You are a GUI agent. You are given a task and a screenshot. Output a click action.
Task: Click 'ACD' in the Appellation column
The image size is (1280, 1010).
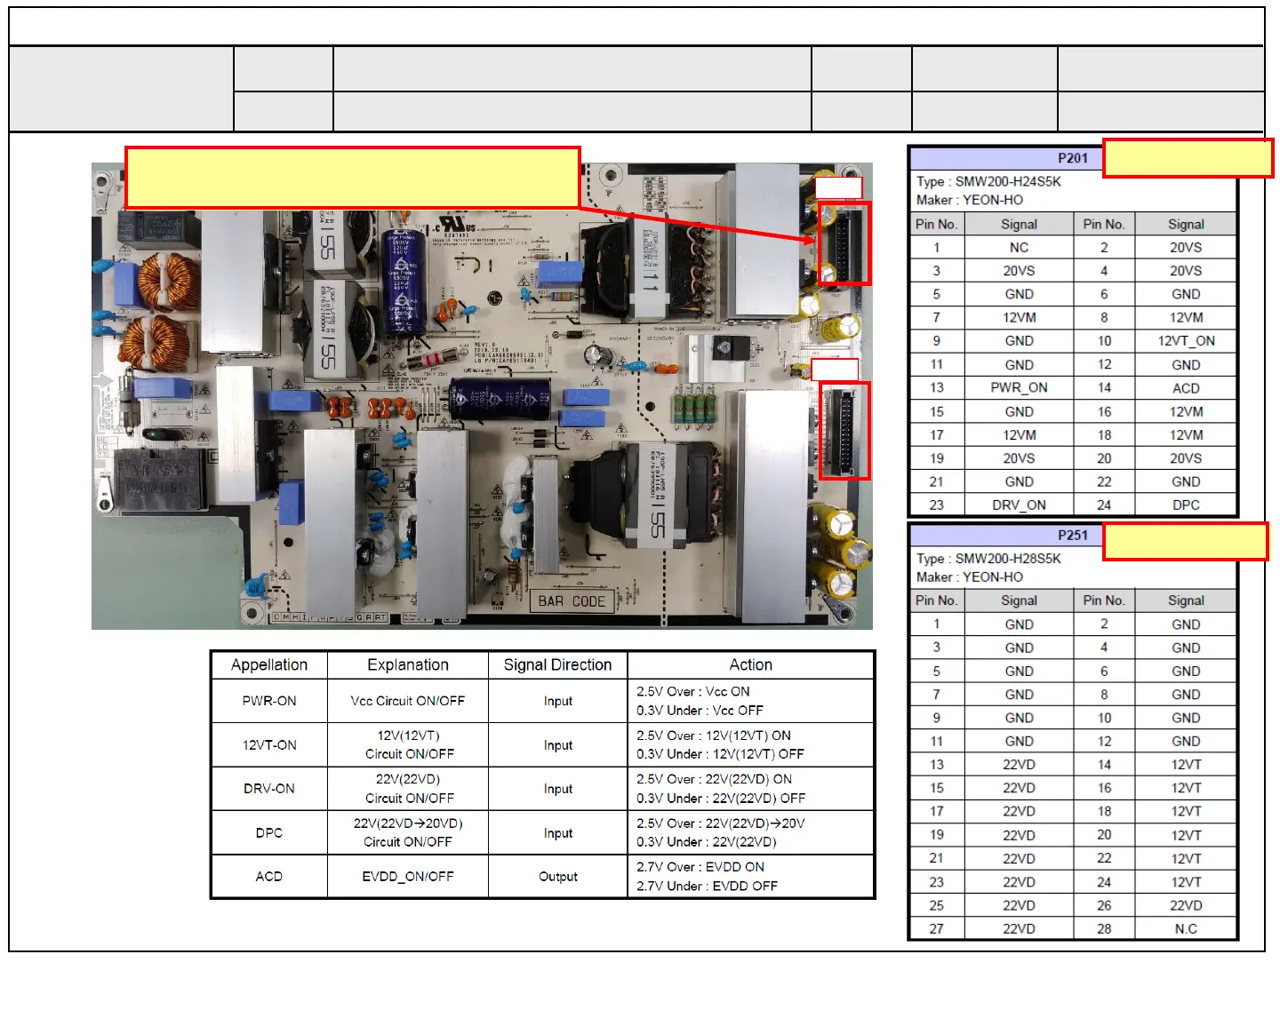pos(269,877)
